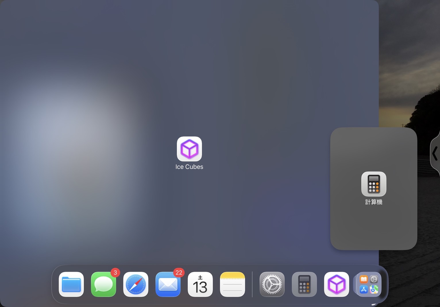
Task: Open the Mail app in the dock
Action: point(168,284)
